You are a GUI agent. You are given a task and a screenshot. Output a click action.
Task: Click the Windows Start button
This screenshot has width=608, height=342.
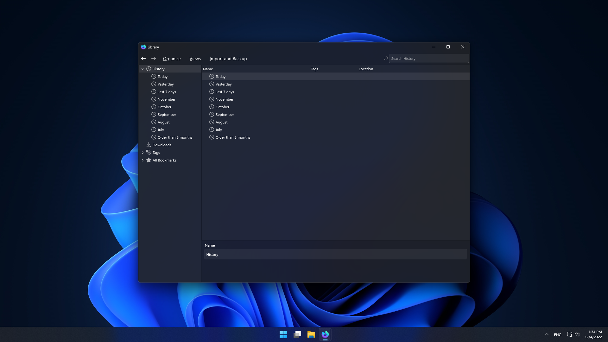pos(283,334)
